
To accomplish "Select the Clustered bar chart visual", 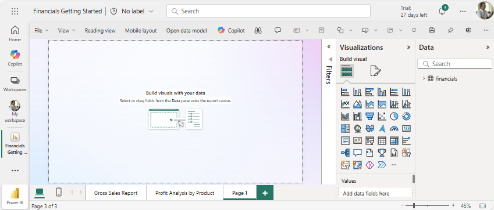I will (x=369, y=92).
